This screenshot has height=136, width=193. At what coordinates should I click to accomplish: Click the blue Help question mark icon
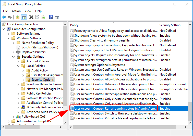point(51,17)
